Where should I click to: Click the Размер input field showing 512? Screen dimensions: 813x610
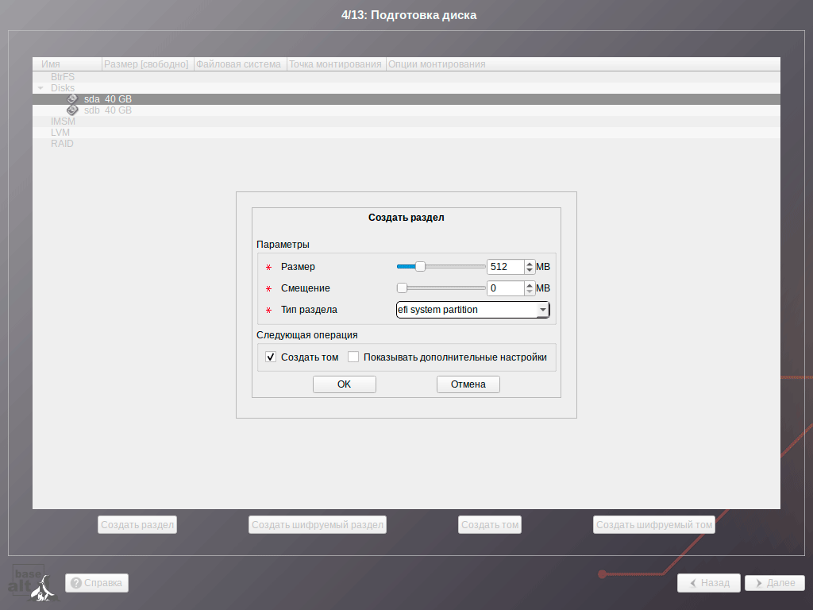506,267
